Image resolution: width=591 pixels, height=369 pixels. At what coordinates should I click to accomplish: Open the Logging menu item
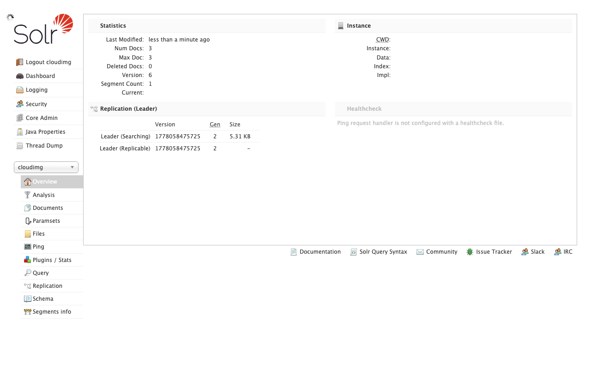[x=48, y=90]
